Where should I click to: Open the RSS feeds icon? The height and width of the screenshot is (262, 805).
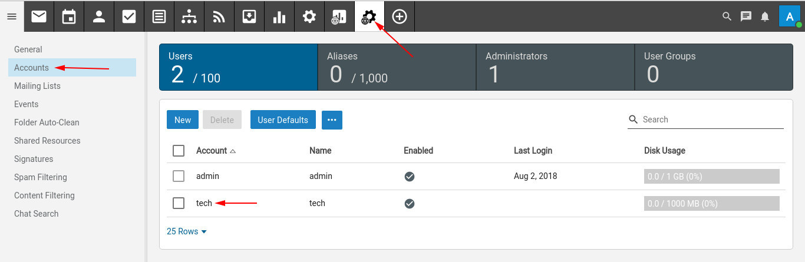click(219, 16)
